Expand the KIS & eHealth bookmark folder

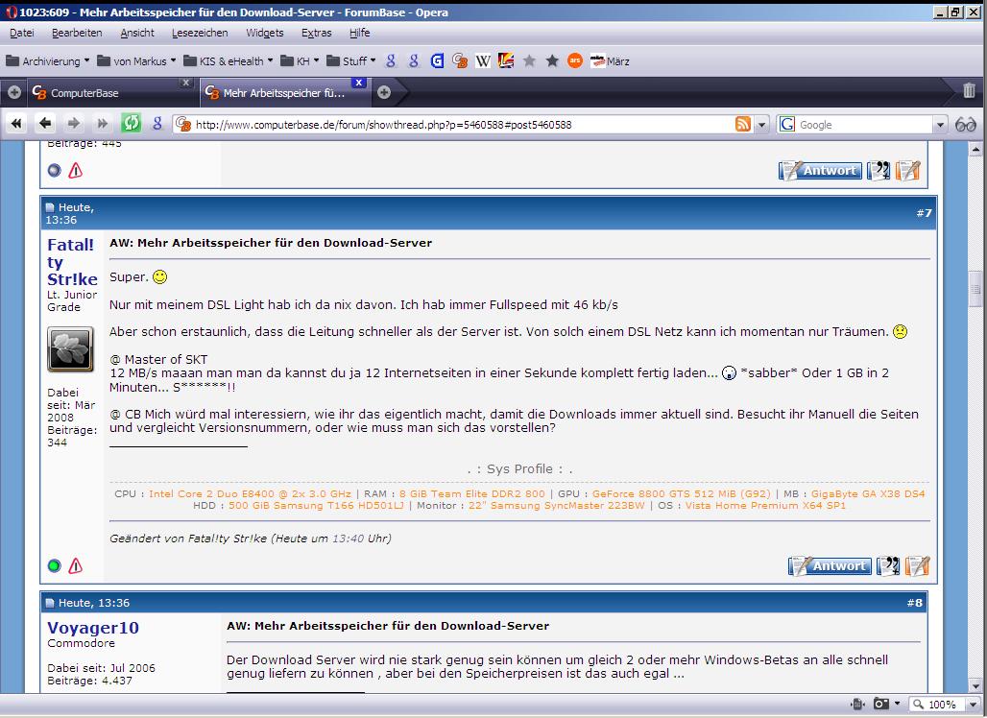click(x=228, y=61)
